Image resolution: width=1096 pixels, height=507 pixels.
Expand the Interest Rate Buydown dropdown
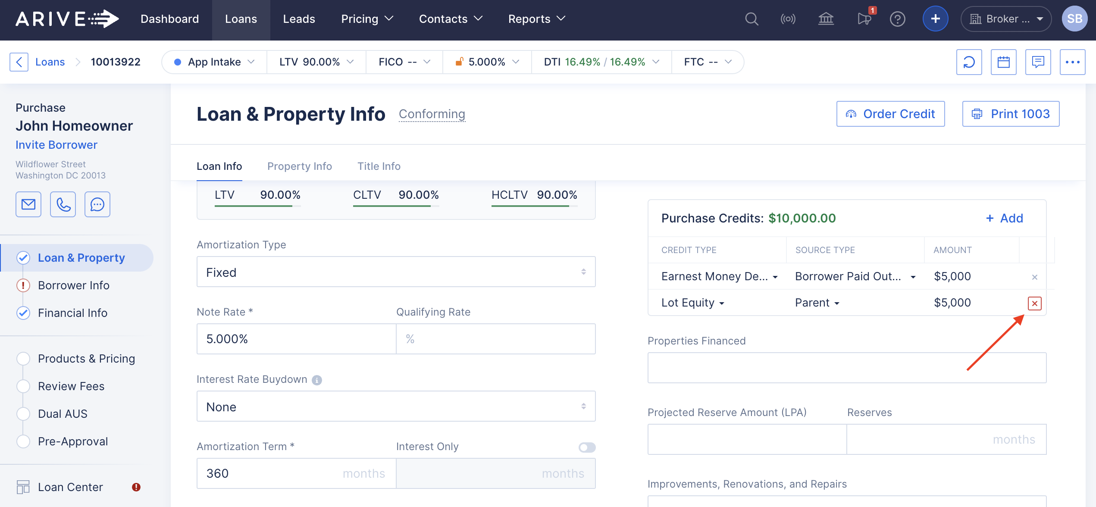coord(396,407)
